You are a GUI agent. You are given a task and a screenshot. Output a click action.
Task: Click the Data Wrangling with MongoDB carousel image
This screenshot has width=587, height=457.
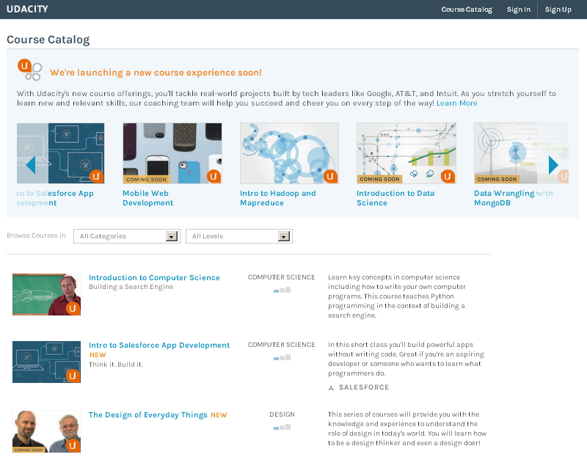click(521, 153)
